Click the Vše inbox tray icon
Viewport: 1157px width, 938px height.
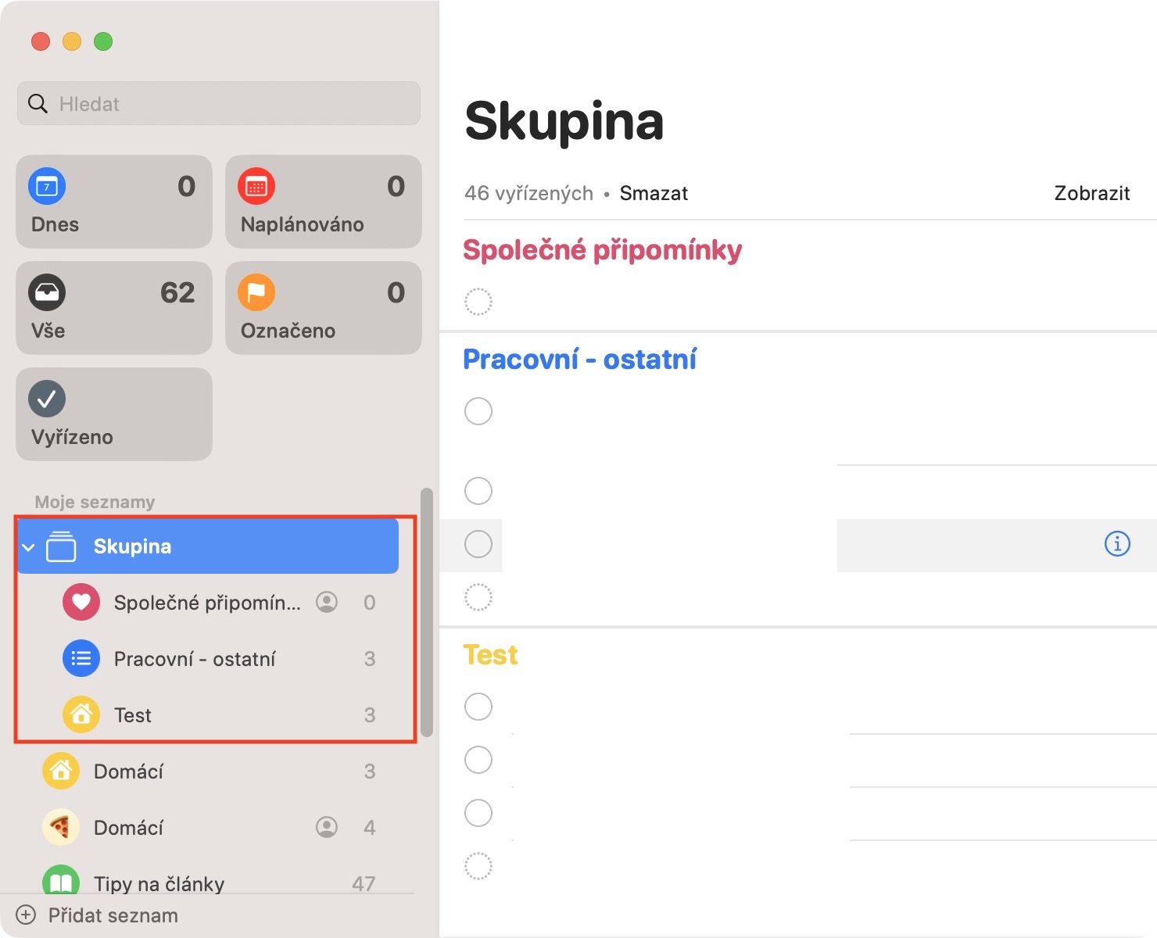(47, 293)
